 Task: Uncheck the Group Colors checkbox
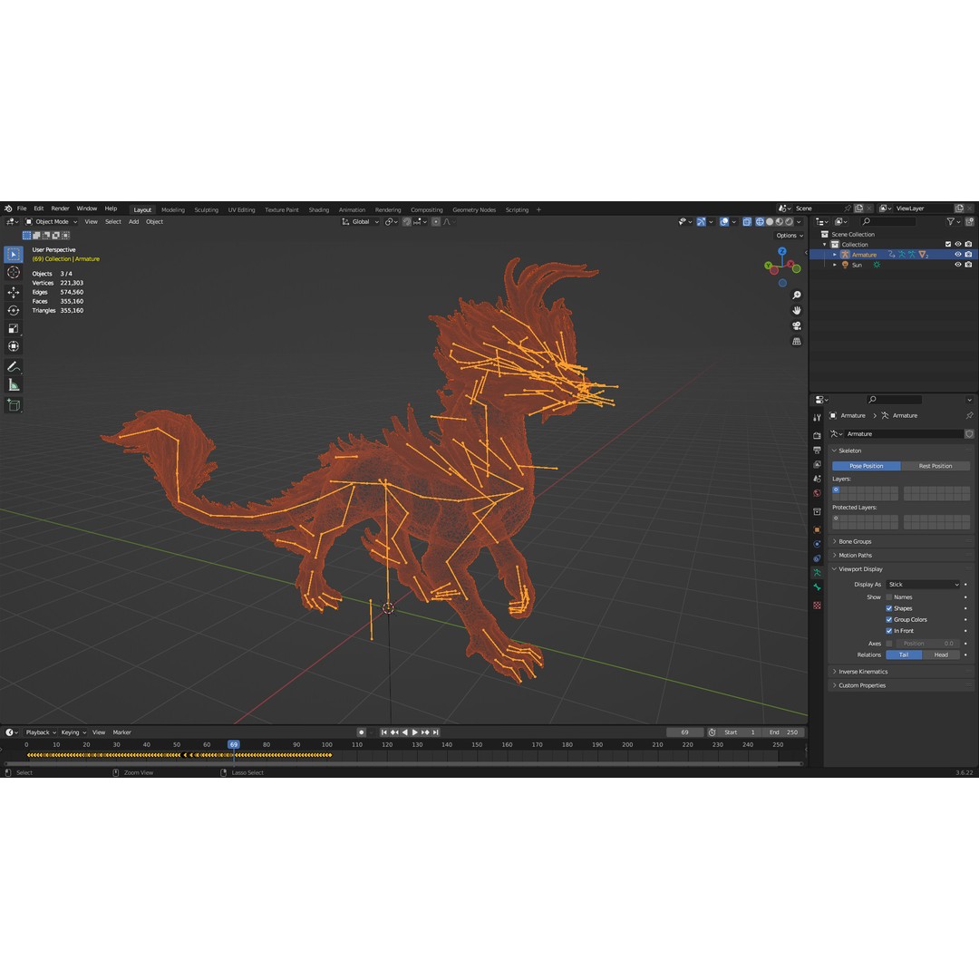(889, 620)
